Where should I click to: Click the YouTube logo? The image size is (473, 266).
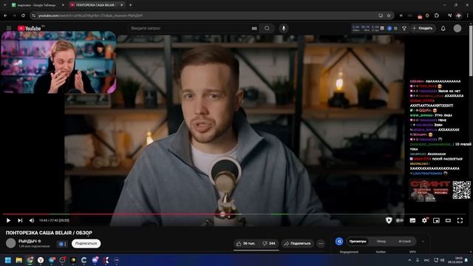[29, 28]
